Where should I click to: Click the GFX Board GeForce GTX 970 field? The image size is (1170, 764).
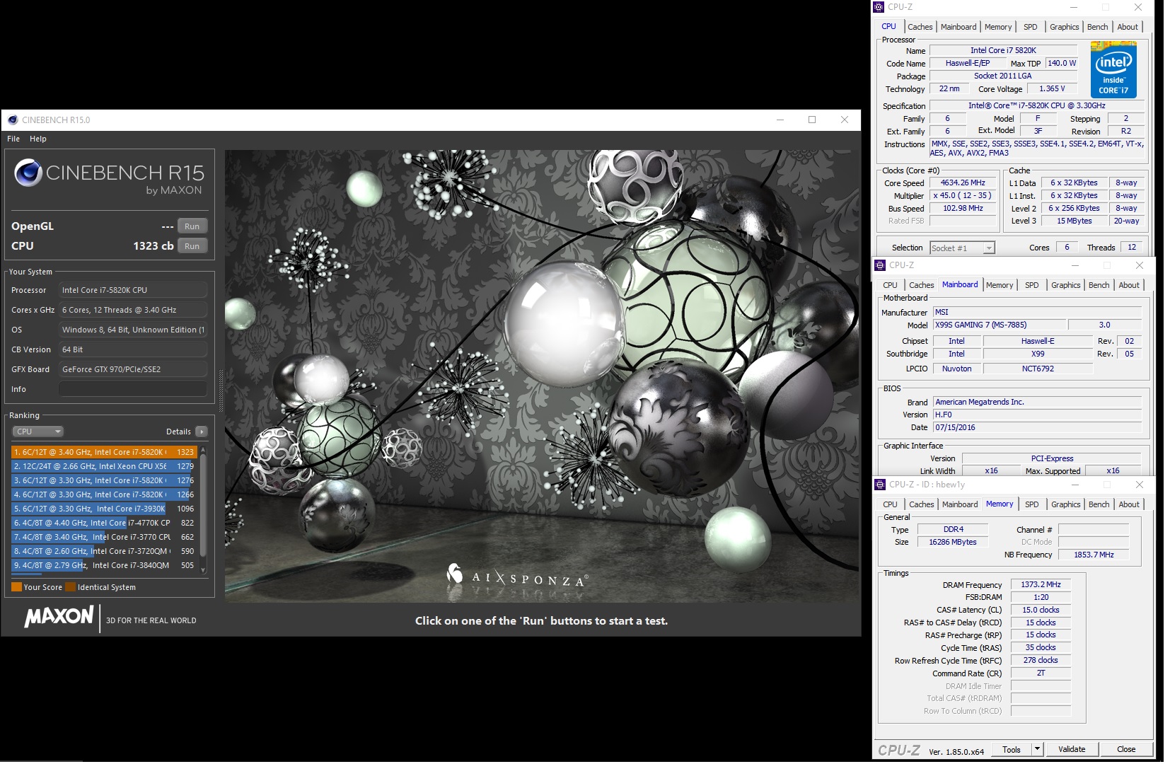pyautogui.click(x=133, y=369)
